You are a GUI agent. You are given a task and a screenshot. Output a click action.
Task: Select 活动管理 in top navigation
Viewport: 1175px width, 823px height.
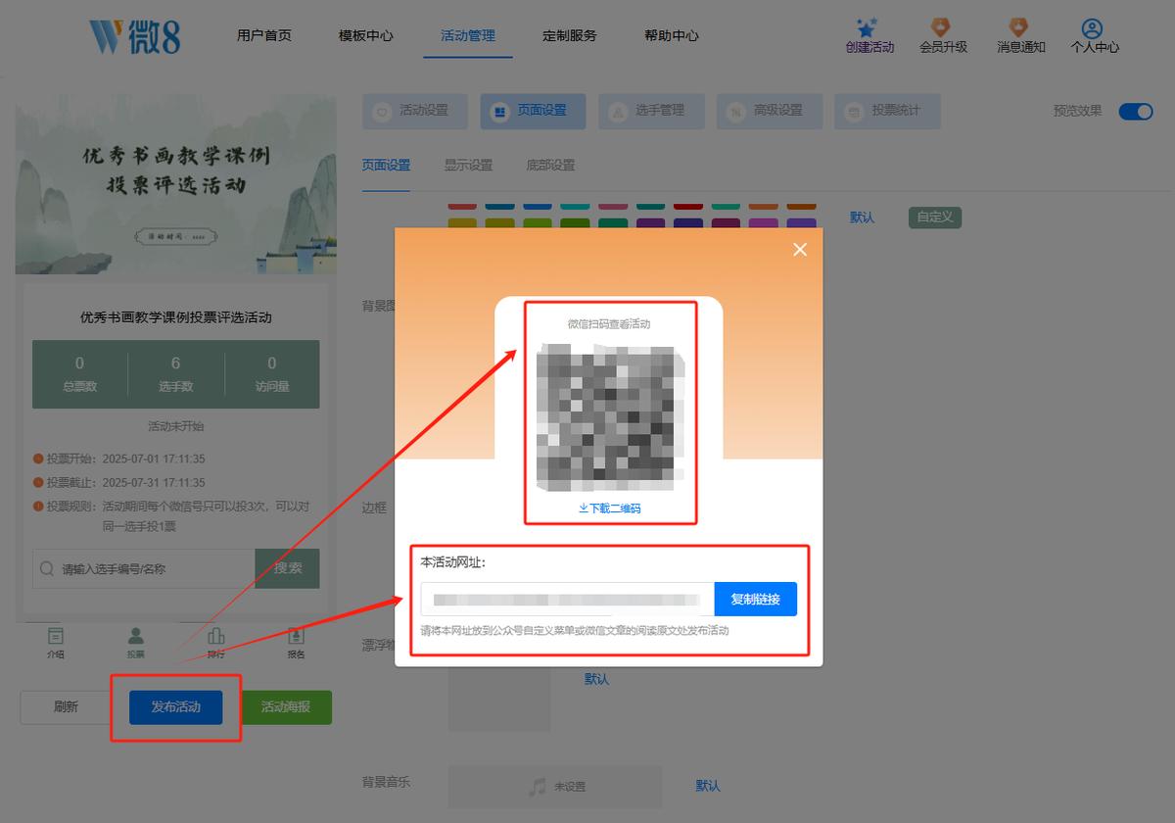[x=468, y=35]
